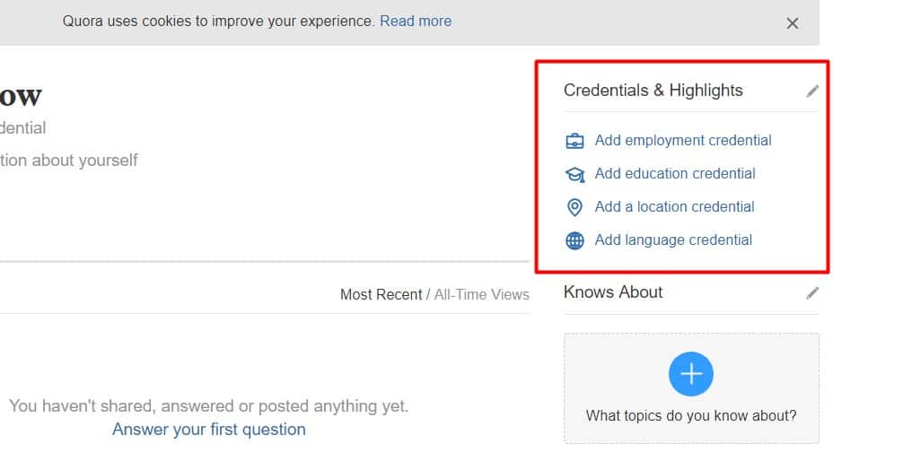Click the globe language icon
The height and width of the screenshot is (470, 912).
coord(574,240)
